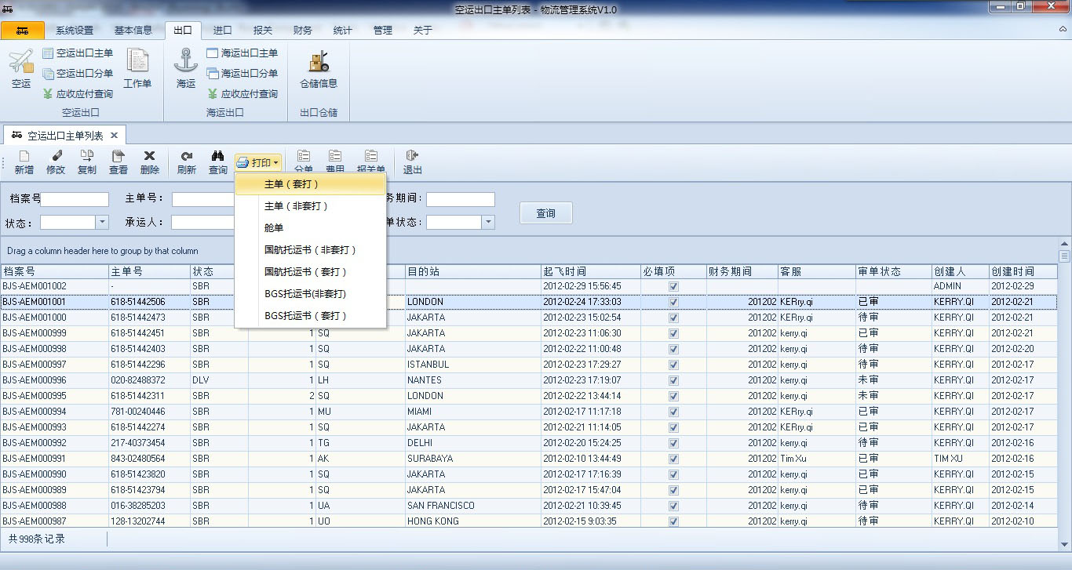The width and height of the screenshot is (1072, 570).
Task: Switch to the 财务 ribbon tab
Action: (x=302, y=31)
